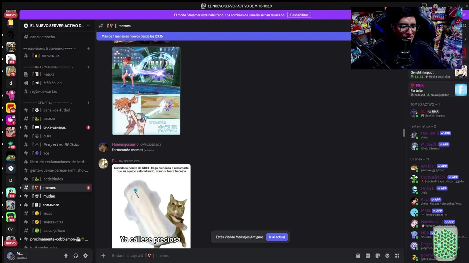Open HornBot member entry
This screenshot has width=469, height=263.
pos(438,135)
